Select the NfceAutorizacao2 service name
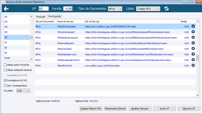 tap(66, 32)
